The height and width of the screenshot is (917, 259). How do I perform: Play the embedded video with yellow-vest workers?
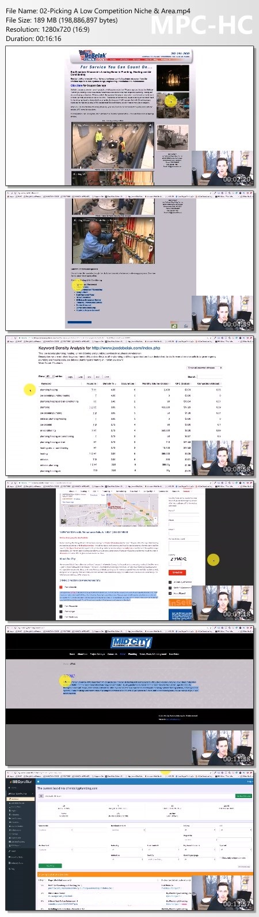click(112, 144)
